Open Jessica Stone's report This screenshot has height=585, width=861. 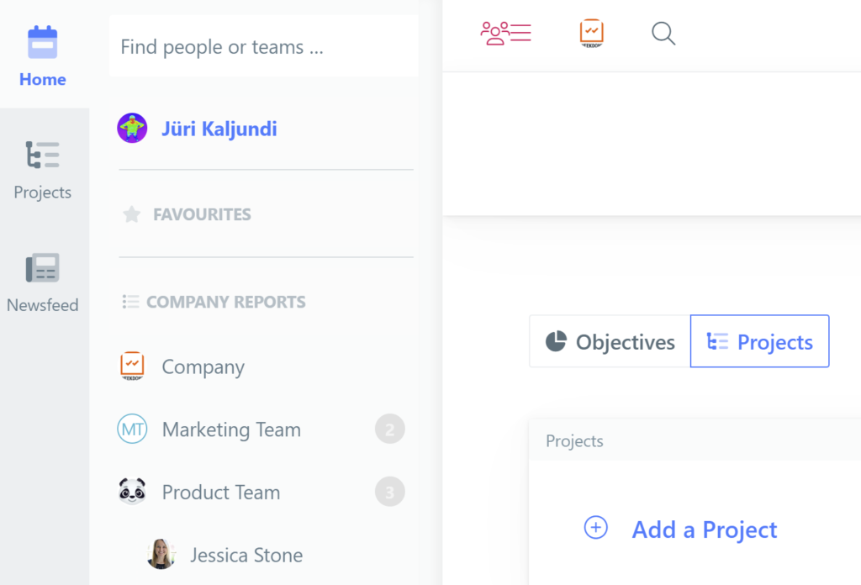click(246, 555)
